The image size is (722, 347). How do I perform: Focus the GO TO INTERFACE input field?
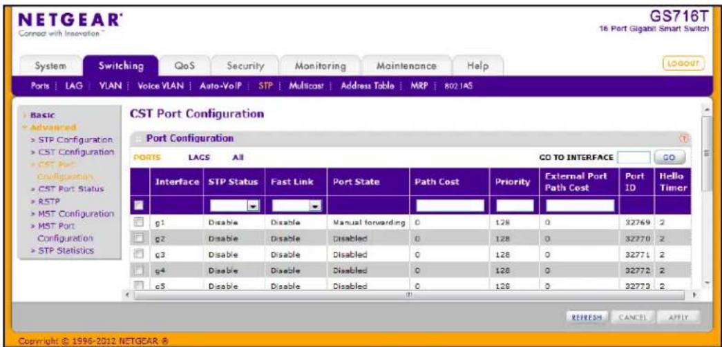coord(634,158)
